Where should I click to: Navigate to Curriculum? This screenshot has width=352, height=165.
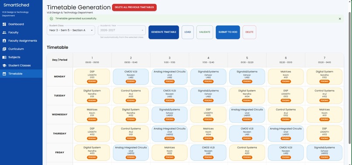pyautogui.click(x=21, y=49)
